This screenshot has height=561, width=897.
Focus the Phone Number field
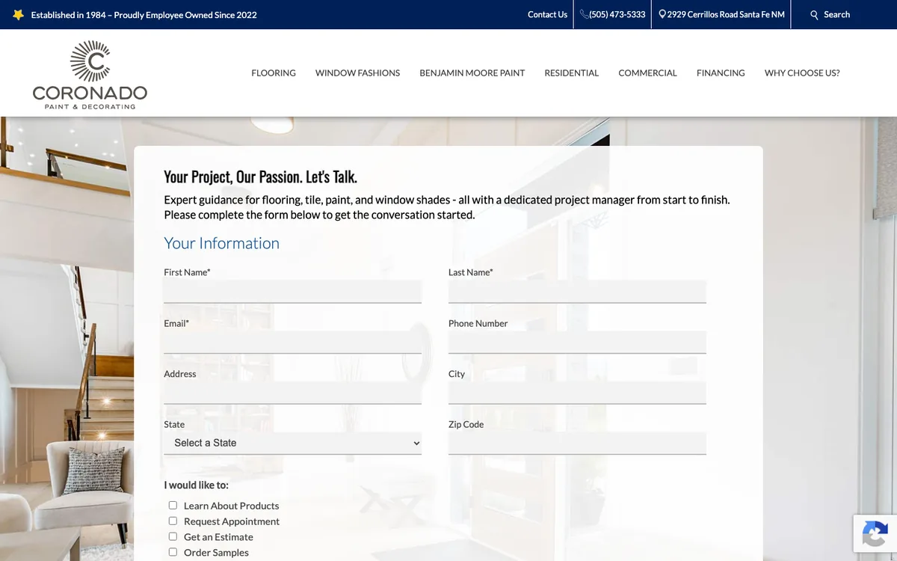[577, 343]
